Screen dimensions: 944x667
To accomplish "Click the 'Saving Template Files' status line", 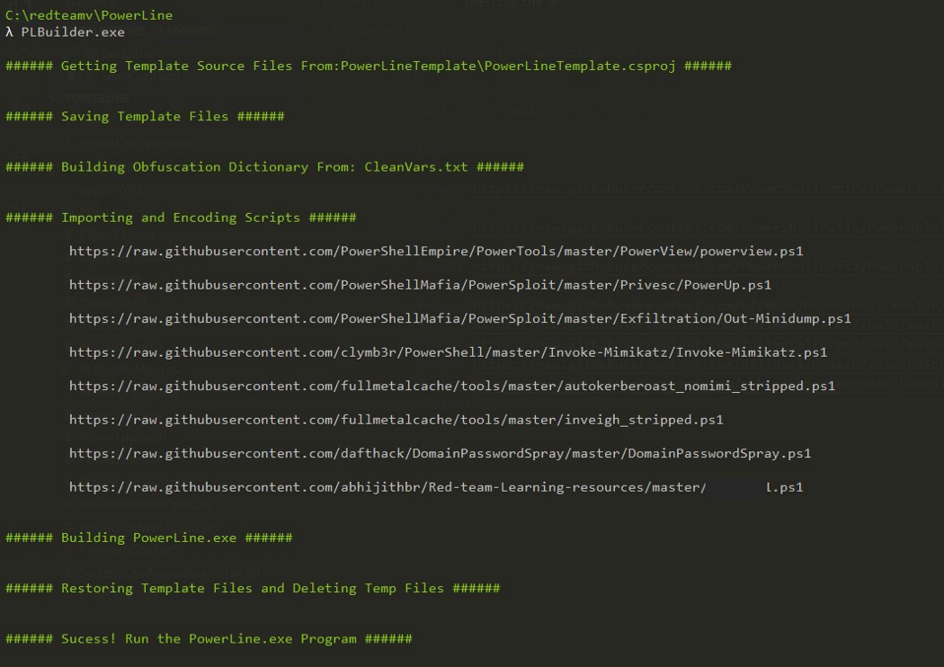I will point(145,116).
